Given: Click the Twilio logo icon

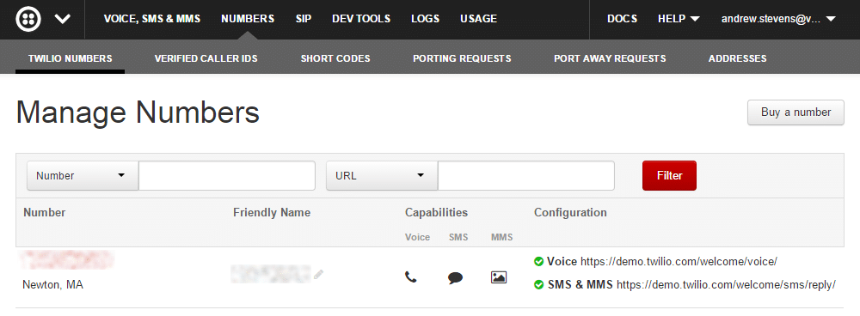Looking at the screenshot, I should click(28, 19).
